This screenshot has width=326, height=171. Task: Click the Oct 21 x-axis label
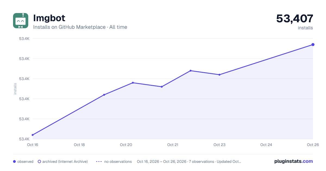click(173, 145)
